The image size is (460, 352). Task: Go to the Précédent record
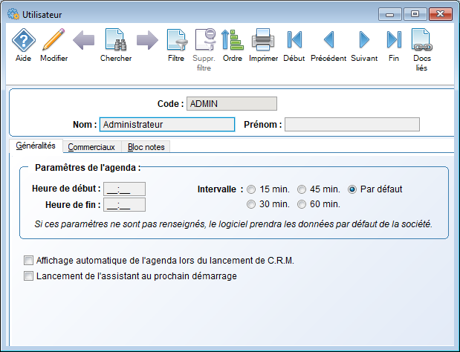328,43
